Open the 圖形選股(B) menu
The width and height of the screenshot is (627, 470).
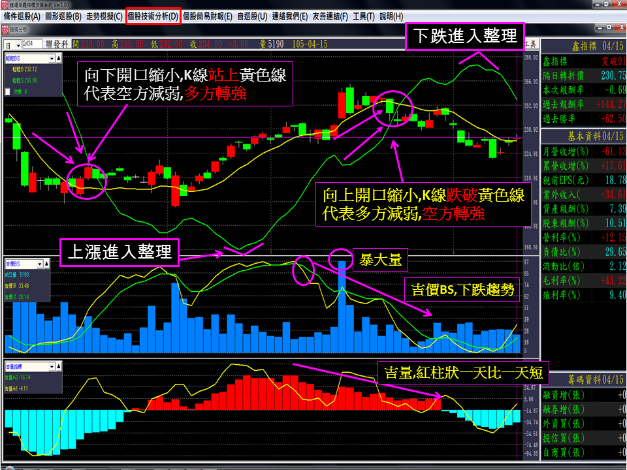click(x=63, y=16)
